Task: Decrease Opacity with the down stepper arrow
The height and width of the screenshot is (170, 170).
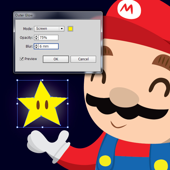Action: 36,39
